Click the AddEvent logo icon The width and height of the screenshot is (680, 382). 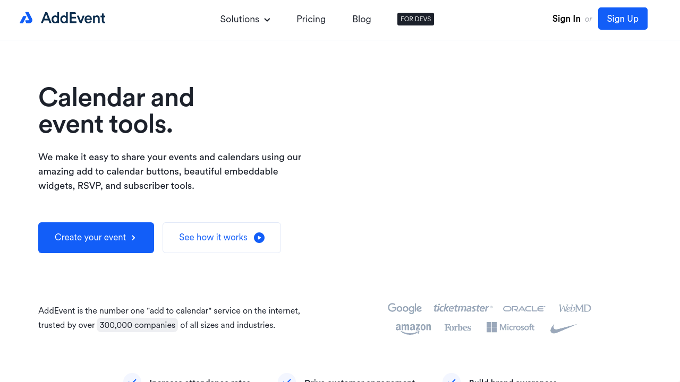26,18
